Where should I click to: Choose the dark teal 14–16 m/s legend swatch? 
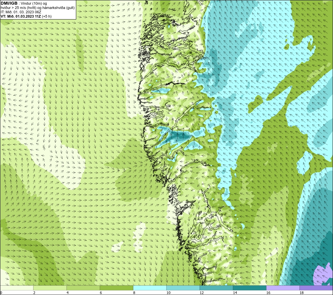[249, 288]
